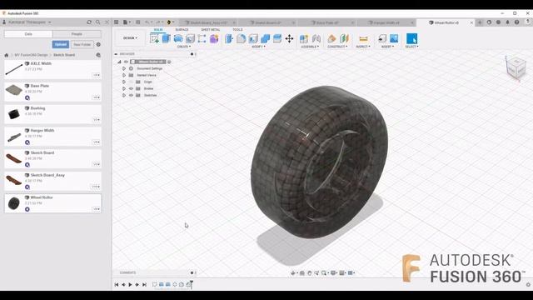Click the Upload button
This screenshot has width=533, height=300.
(61, 44)
